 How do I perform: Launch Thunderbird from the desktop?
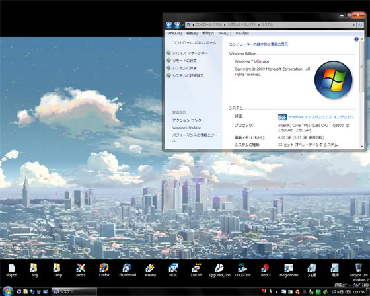click(x=127, y=270)
